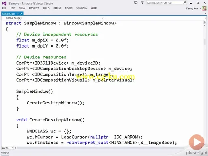Click the Visual Studio logo icon
Screen dimensions: 208x156
click(x=4, y=3)
